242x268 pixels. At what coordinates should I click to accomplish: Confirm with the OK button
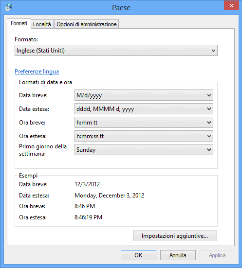click(x=138, y=255)
